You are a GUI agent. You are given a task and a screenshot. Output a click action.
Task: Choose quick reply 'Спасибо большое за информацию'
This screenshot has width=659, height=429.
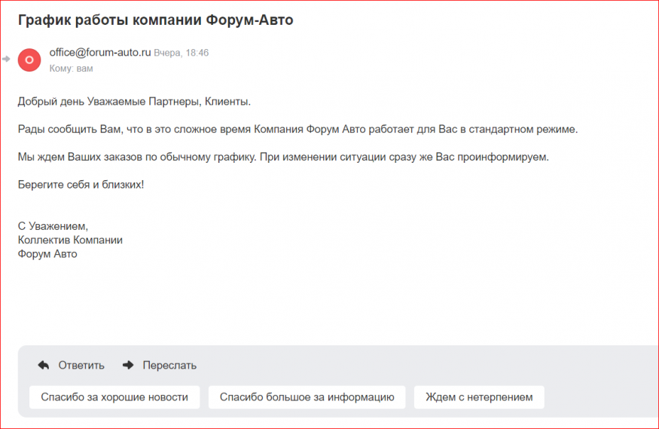(x=307, y=397)
